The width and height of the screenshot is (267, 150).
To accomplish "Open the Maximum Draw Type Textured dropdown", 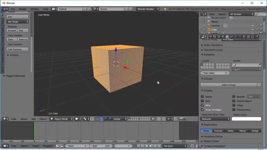I will point(215,119).
